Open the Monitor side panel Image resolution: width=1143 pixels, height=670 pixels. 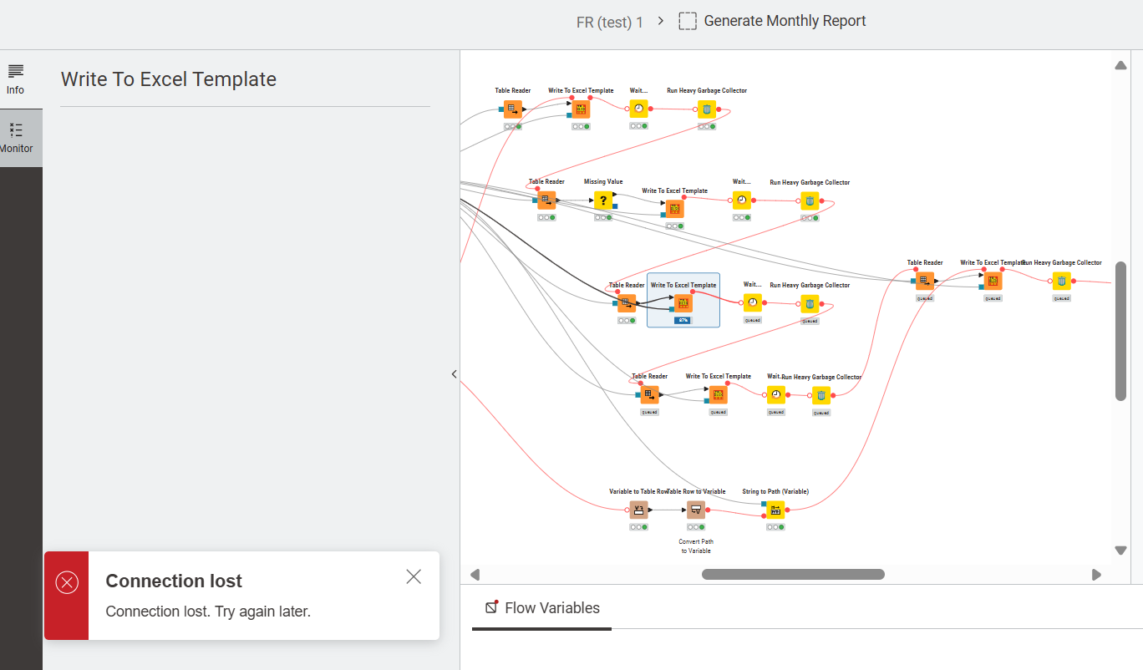tap(16, 138)
